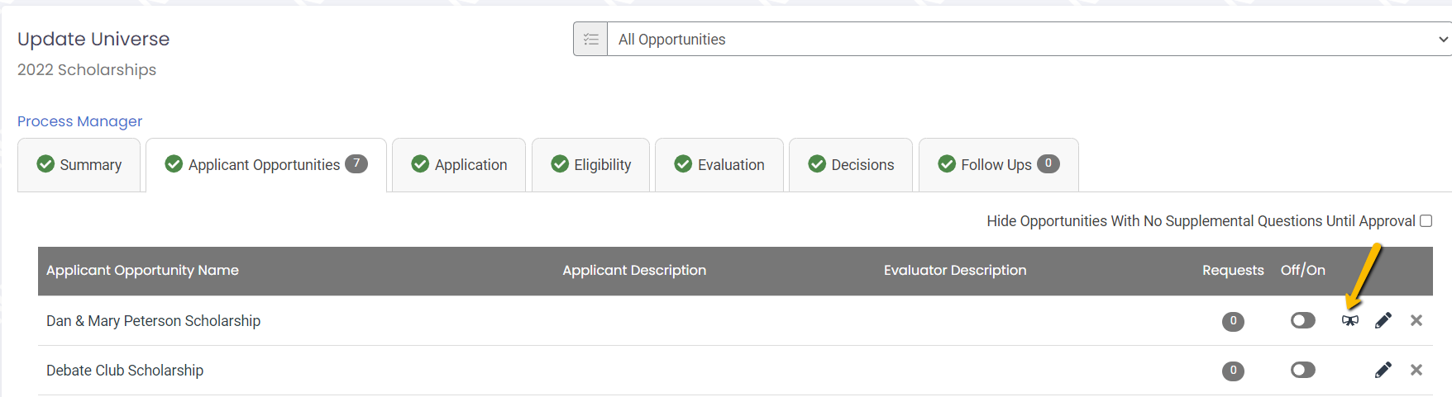
Task: Click binoculars icon in Dan & Mary Peterson row
Action: point(1349,320)
